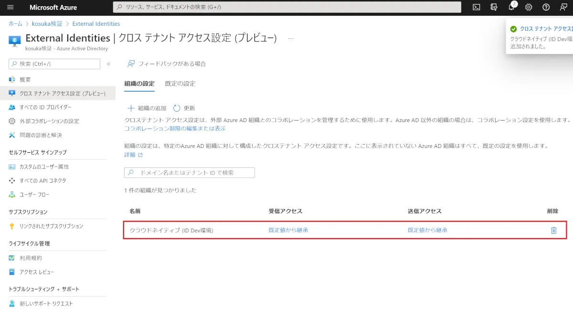The image size is (573, 312).
Task: Open the help question mark icon
Action: 546,7
